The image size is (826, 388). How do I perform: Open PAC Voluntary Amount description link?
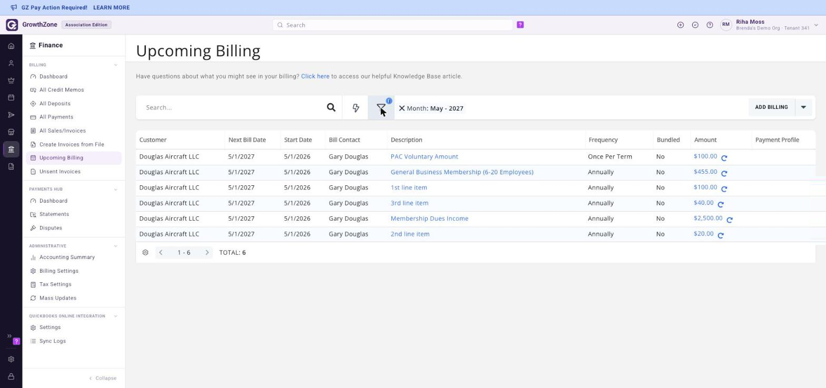coord(424,157)
